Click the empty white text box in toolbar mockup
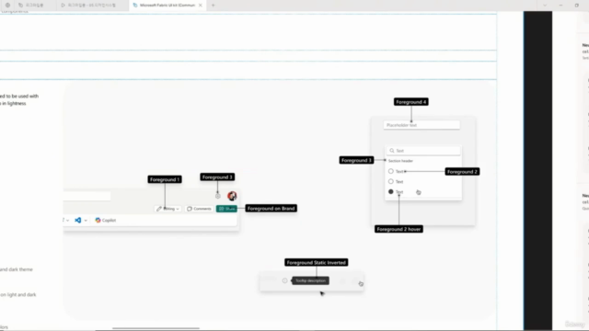Screen dimensions: 589x331 [87, 196]
